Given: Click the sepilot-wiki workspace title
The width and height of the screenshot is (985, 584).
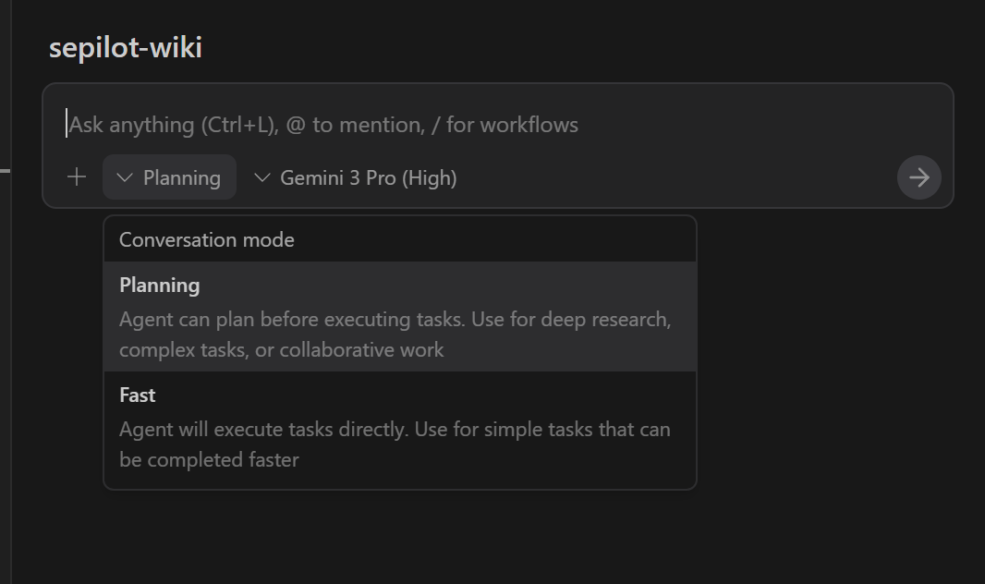Looking at the screenshot, I should pos(126,48).
